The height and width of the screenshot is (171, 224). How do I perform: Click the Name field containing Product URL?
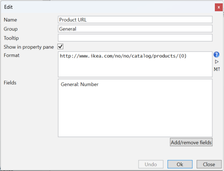pyautogui.click(x=135, y=20)
